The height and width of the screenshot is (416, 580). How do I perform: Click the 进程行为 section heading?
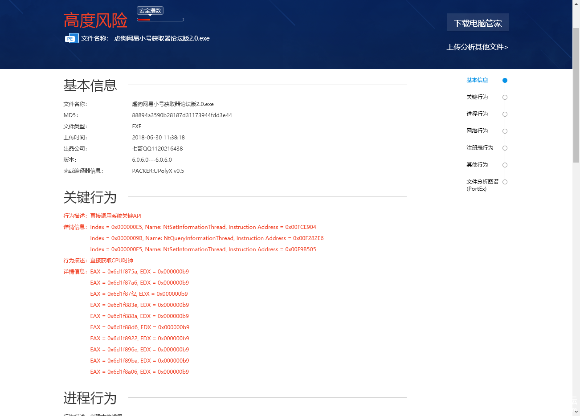90,398
